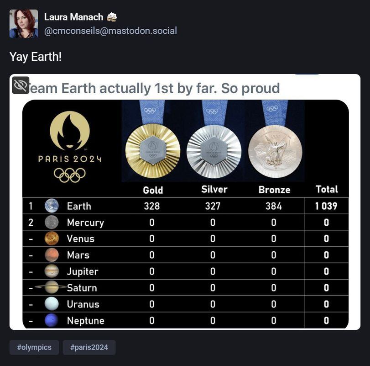Image resolution: width=370 pixels, height=366 pixels.
Task: Click the Yay Earth! post text
Action: 36,57
